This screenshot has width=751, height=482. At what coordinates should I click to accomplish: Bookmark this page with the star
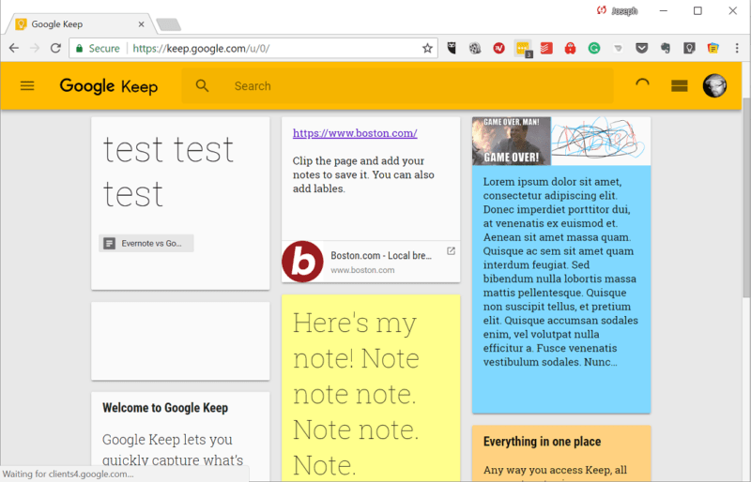(x=427, y=49)
